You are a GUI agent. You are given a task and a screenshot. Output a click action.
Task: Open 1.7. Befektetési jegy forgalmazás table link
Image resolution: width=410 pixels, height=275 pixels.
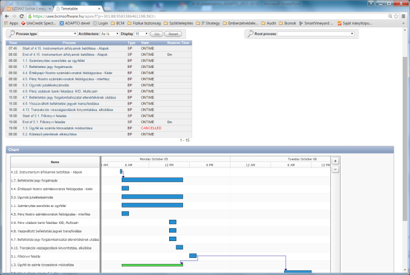tap(47, 67)
